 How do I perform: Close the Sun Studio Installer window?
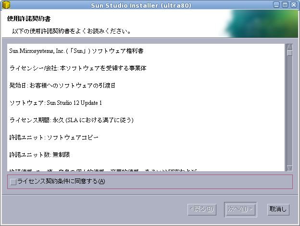294,5
